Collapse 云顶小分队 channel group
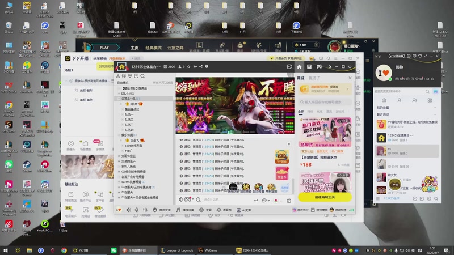The width and height of the screenshot is (454, 255). click(119, 99)
